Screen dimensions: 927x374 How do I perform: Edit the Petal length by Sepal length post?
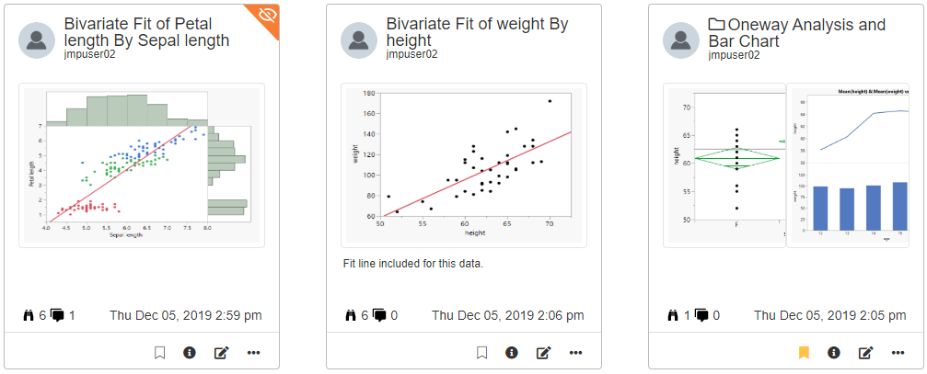coord(221,353)
